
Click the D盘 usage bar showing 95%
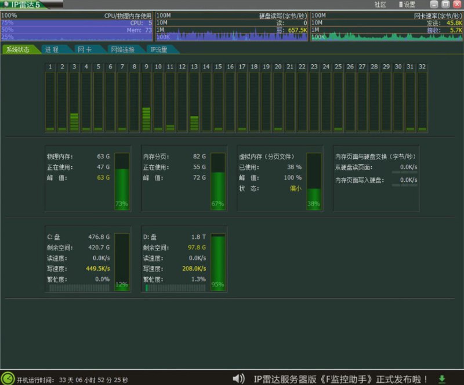pyautogui.click(x=218, y=261)
